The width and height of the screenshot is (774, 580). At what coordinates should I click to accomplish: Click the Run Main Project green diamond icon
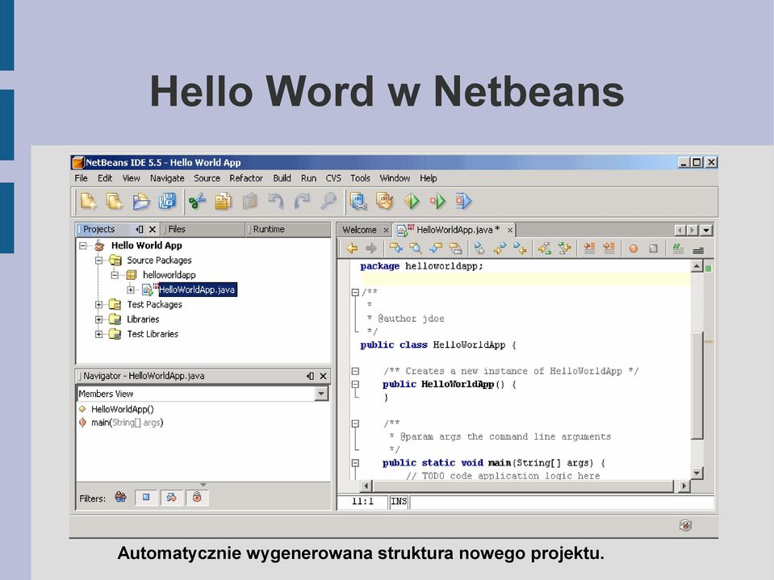pos(411,201)
